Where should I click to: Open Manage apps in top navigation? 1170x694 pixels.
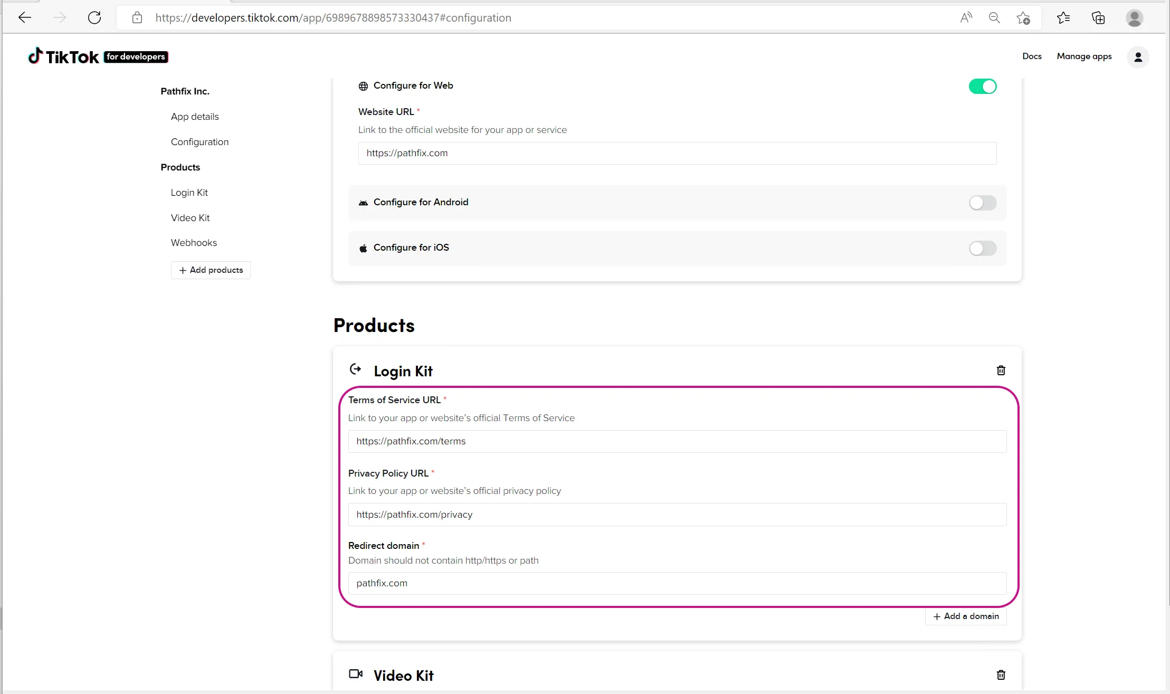pos(1084,56)
